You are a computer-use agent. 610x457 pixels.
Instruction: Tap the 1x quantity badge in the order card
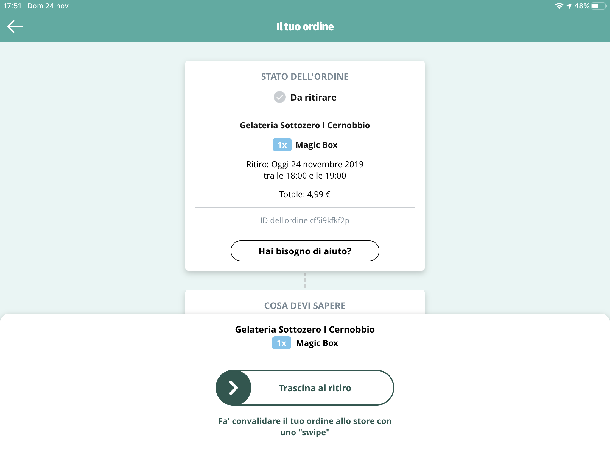pos(282,145)
